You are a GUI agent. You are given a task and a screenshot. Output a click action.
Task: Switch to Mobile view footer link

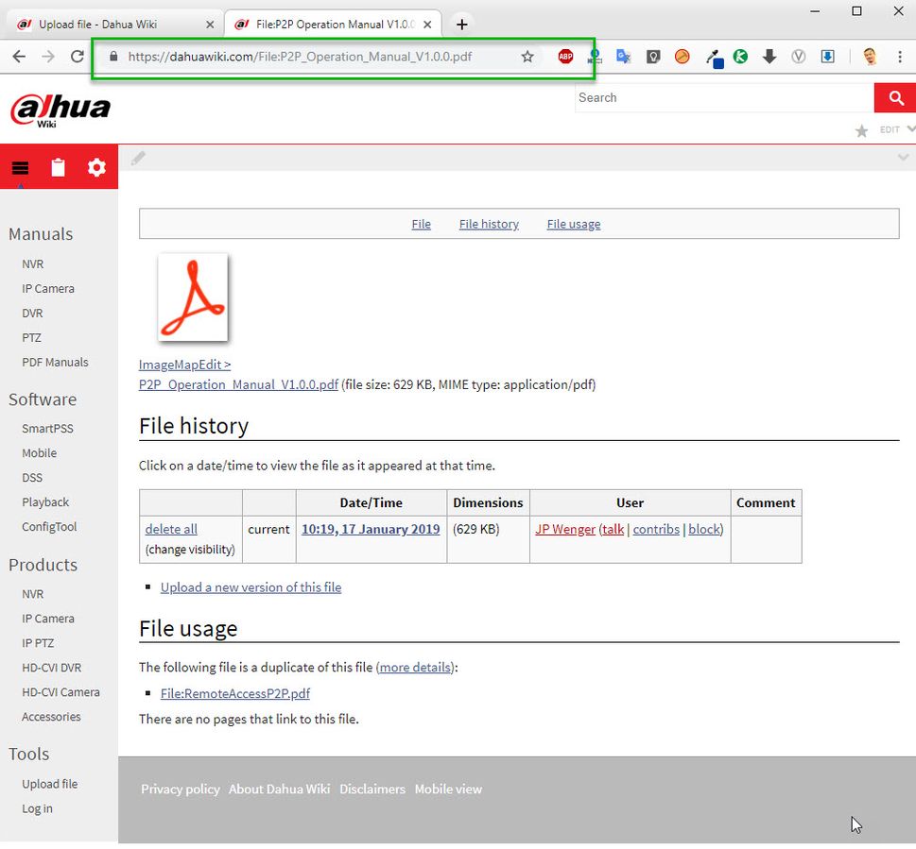[448, 790]
